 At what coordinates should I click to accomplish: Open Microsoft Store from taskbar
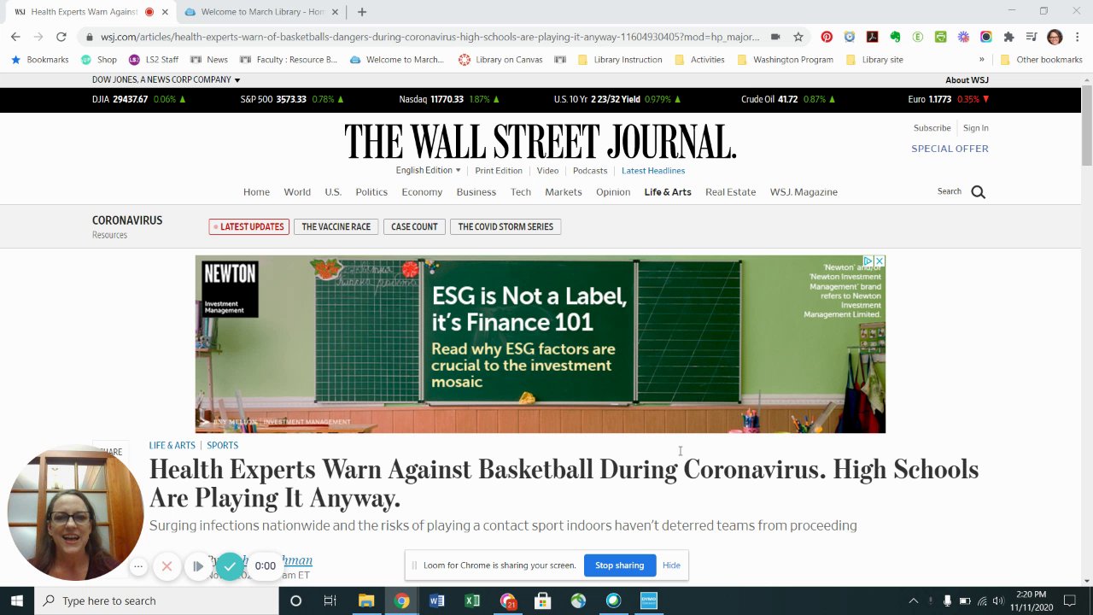coord(542,600)
